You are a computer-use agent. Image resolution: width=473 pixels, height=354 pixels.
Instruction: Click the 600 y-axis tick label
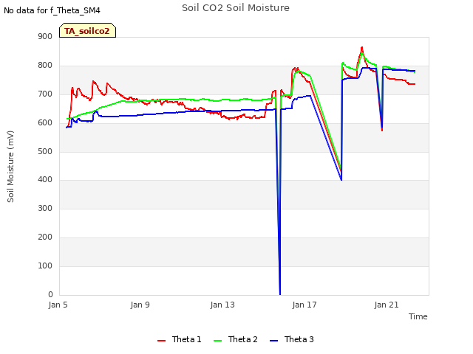click(45, 123)
